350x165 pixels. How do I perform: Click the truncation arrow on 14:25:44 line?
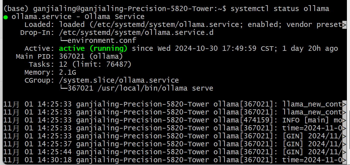click(x=344, y=152)
